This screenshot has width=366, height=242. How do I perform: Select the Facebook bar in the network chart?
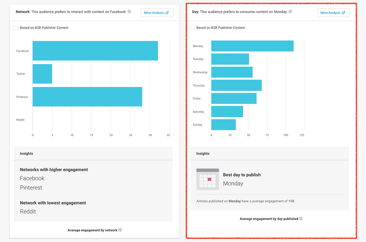pos(95,51)
